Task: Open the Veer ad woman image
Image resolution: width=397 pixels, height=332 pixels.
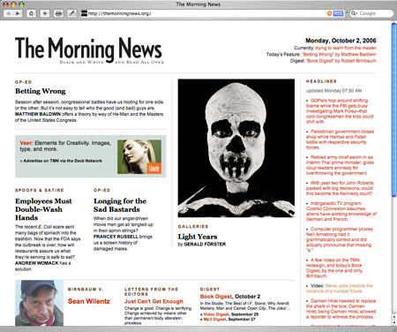Action: [139, 156]
